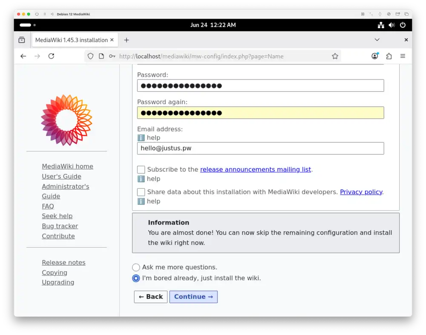Open the Privacy policy link
Screen dimensions: 426x335
[x=361, y=192]
